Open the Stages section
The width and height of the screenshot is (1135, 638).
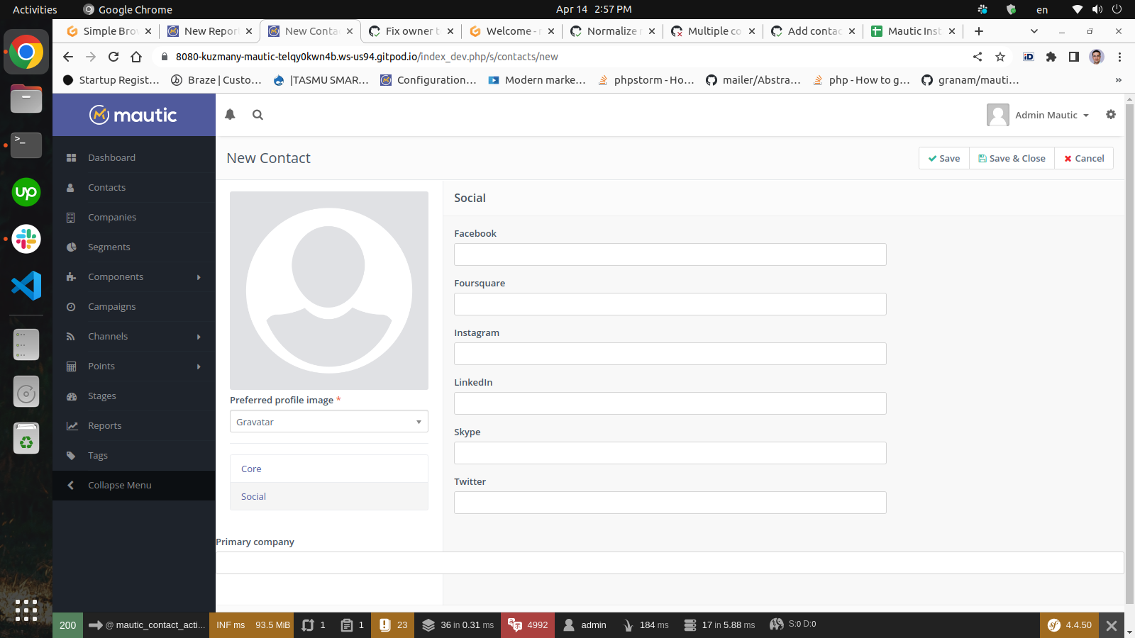[x=101, y=396]
